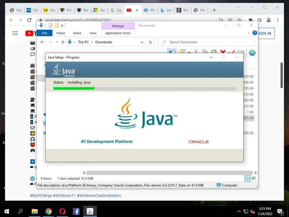Image resolution: width=289 pixels, height=217 pixels.
Task: Select the file row showing 488 KB
Action: [248, 133]
